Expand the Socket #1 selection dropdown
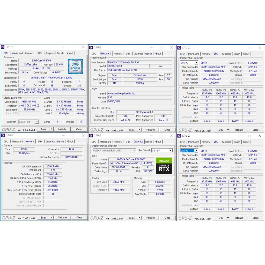The image size is (265, 265). pos(37,122)
